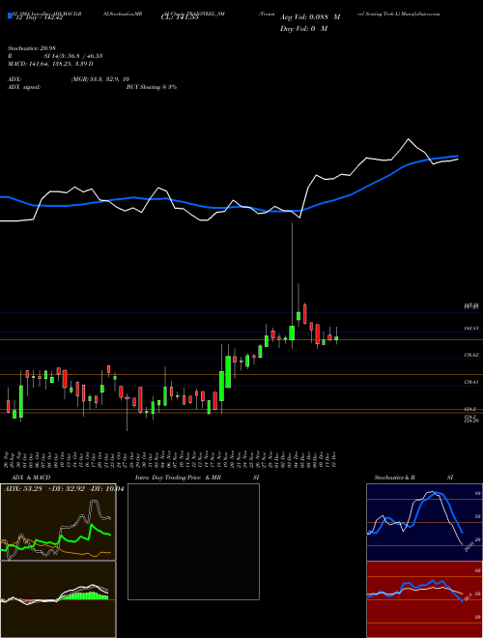This screenshot has height=638, width=483.
Task: Click the 'ADX signal:' label
Action: pos(24,87)
